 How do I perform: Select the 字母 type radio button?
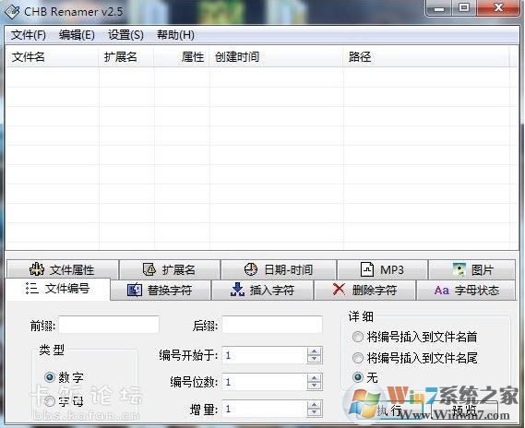(x=50, y=401)
